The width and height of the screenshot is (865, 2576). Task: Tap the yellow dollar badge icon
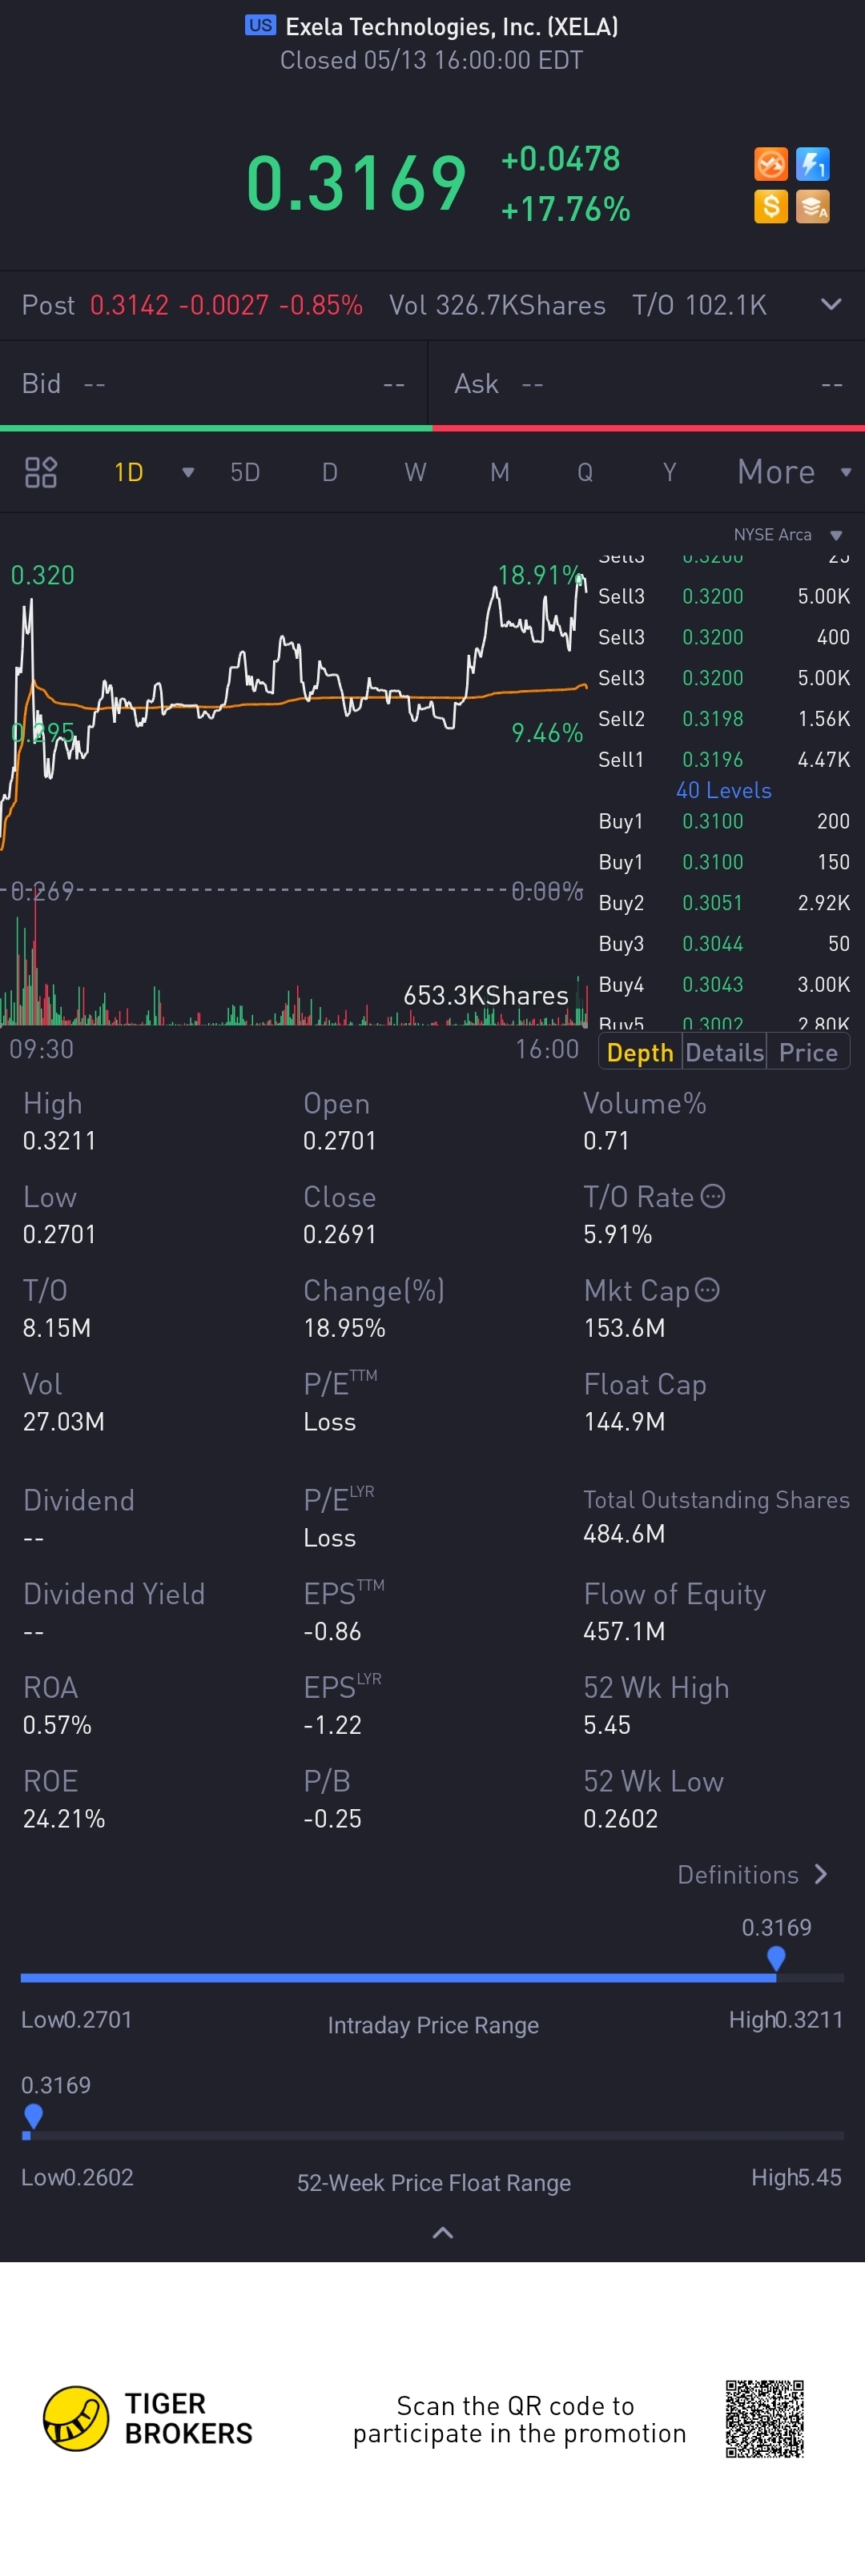tap(770, 207)
